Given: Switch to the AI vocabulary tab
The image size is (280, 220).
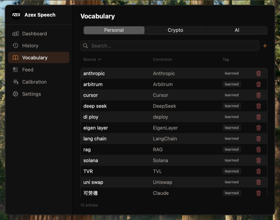Looking at the screenshot, I should point(237,30).
